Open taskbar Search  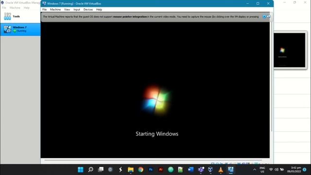[91, 170]
